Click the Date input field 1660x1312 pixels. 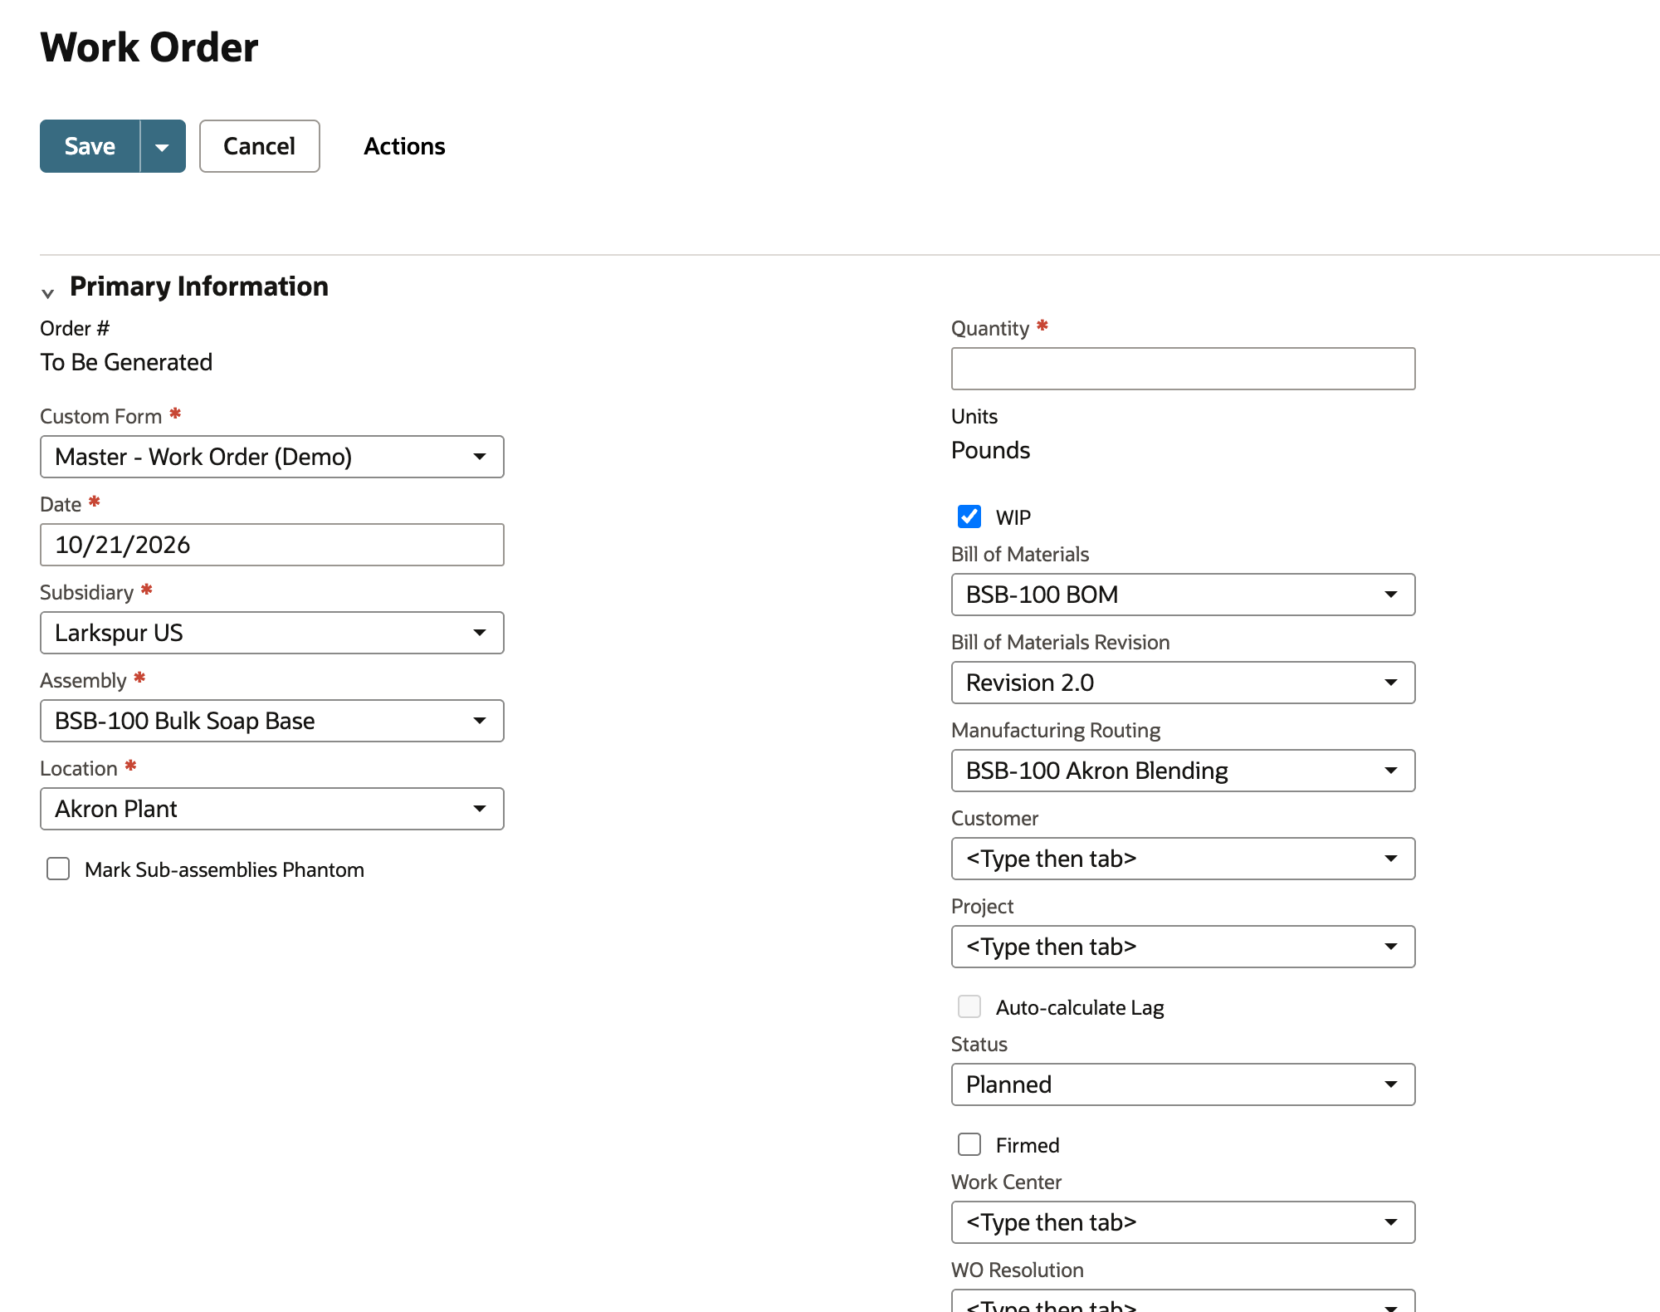(271, 545)
